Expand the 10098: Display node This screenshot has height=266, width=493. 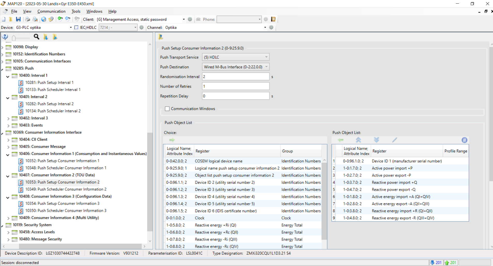pyautogui.click(x=2, y=47)
